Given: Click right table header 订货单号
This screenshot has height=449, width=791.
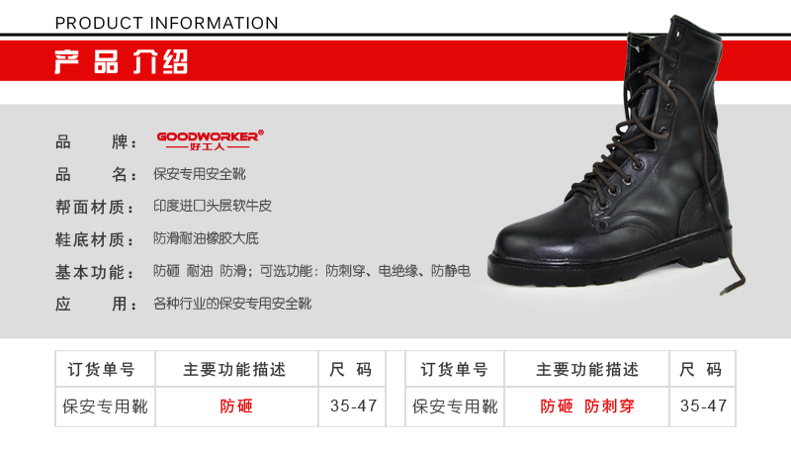Looking at the screenshot, I should (x=455, y=369).
